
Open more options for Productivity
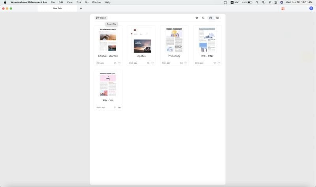pos(186,63)
